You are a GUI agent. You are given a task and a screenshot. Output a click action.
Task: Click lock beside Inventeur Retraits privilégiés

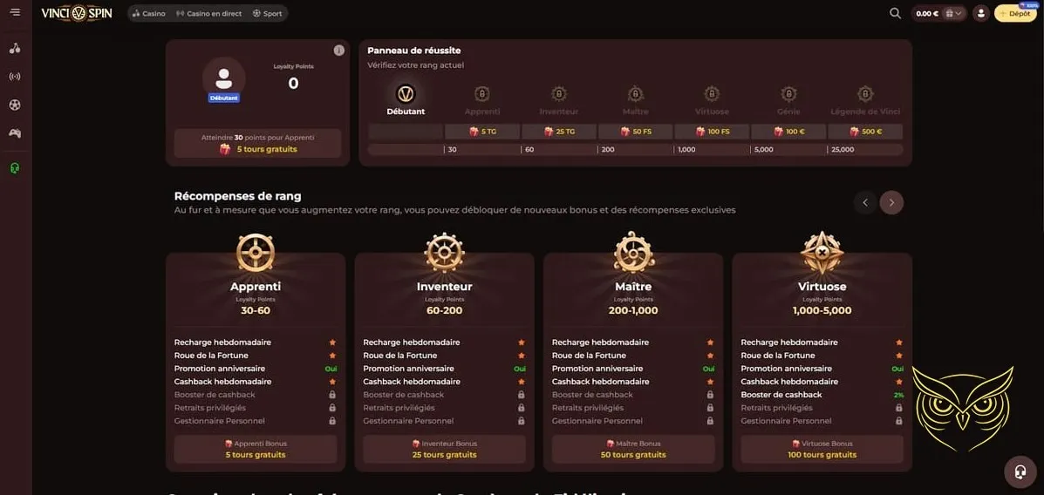point(522,408)
